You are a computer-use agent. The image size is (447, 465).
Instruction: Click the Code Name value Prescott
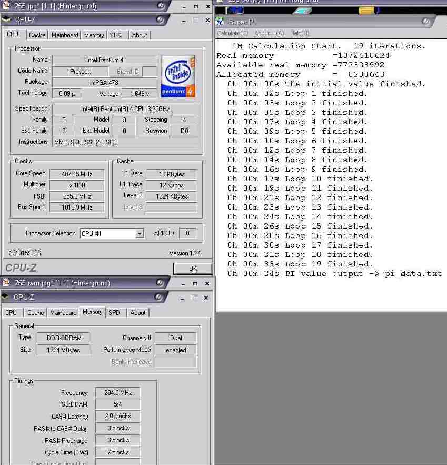[81, 72]
